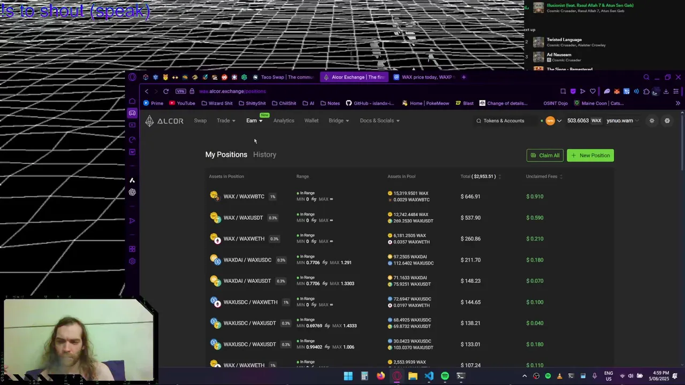This screenshot has height=385, width=685.
Task: Open Spotify from the taskbar
Action: pyautogui.click(x=445, y=376)
